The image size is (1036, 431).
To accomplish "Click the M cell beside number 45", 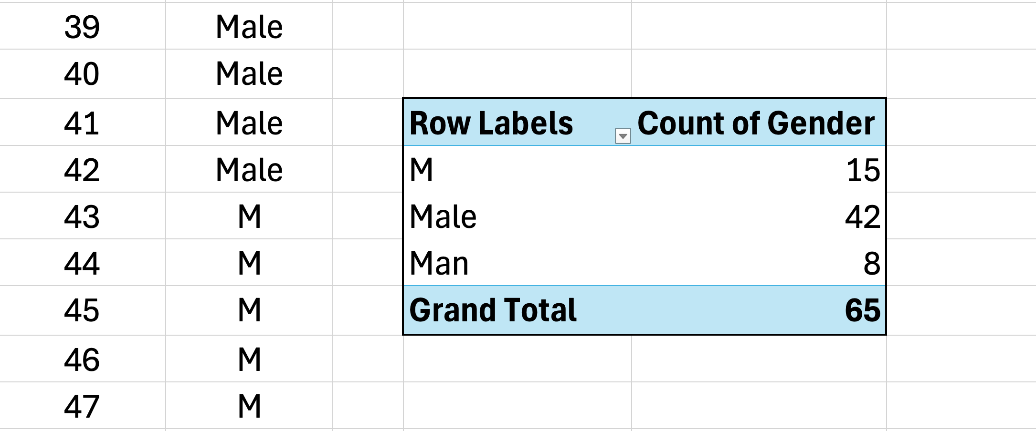I will [x=249, y=310].
